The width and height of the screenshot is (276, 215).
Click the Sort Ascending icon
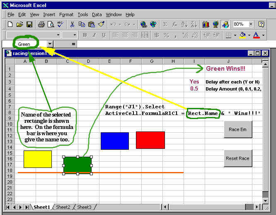coord(184,24)
